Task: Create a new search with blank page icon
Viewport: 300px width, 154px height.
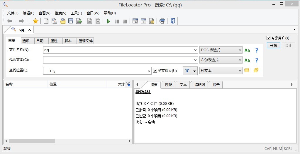Action: point(46,21)
